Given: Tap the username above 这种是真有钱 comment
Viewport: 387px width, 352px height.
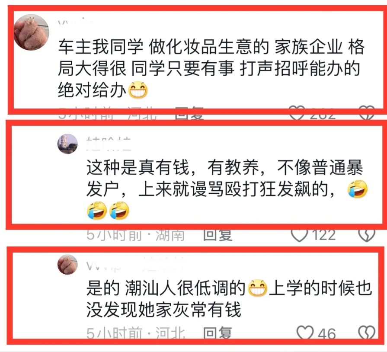Looking at the screenshot, I should (109, 144).
